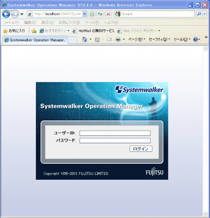Expand the Home button dropdown arrow
210x218 pixels.
pyautogui.click(x=91, y=40)
